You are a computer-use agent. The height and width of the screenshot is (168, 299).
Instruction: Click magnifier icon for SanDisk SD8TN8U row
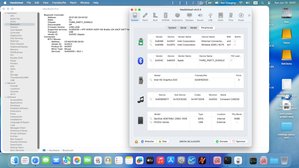click(x=151, y=118)
